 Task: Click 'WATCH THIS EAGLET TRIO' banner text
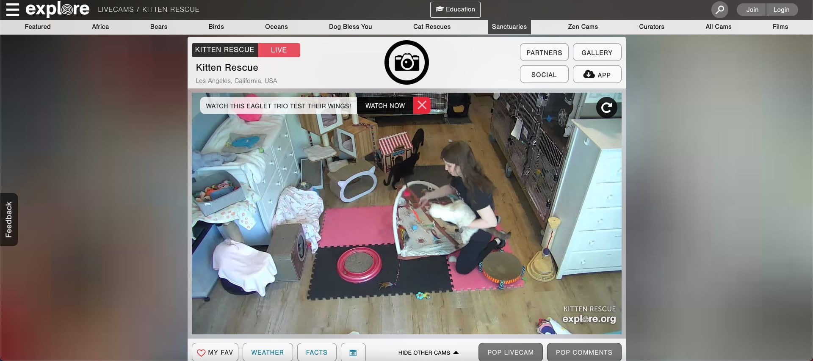click(279, 106)
